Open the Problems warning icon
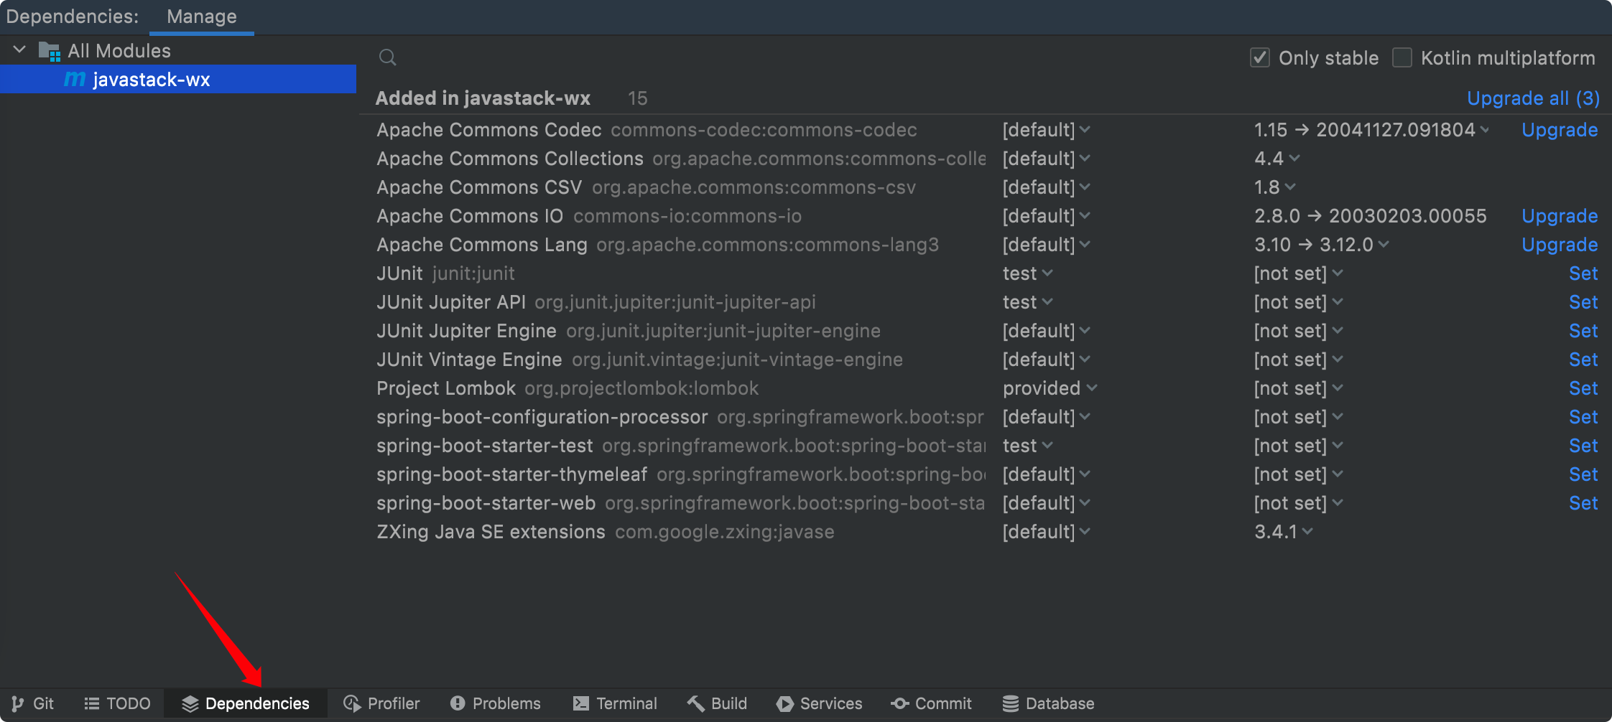Image resolution: width=1612 pixels, height=722 pixels. coord(458,704)
